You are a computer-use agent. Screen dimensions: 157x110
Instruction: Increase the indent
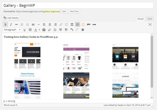pyautogui.click(x=66, y=30)
